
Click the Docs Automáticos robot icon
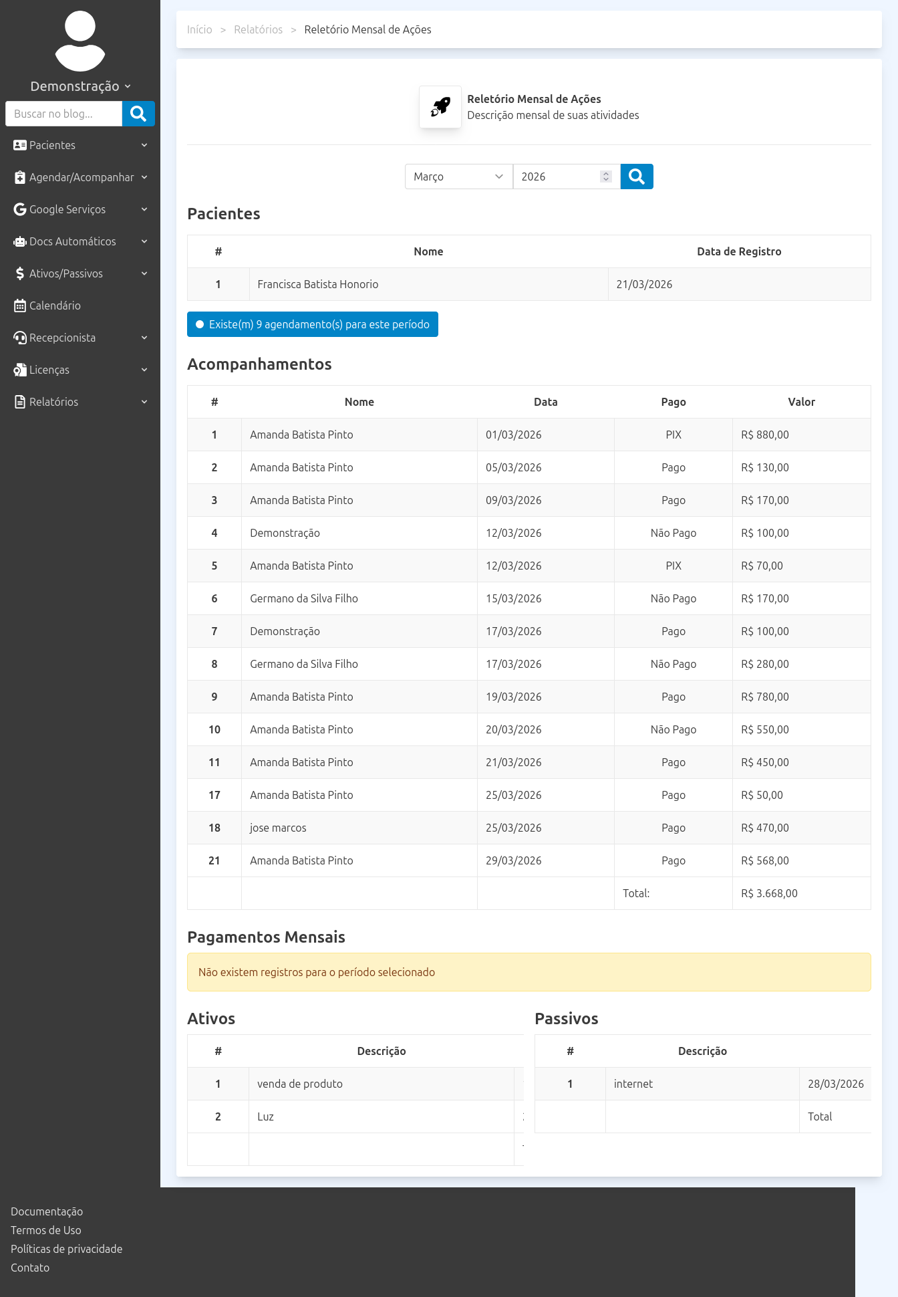[20, 241]
